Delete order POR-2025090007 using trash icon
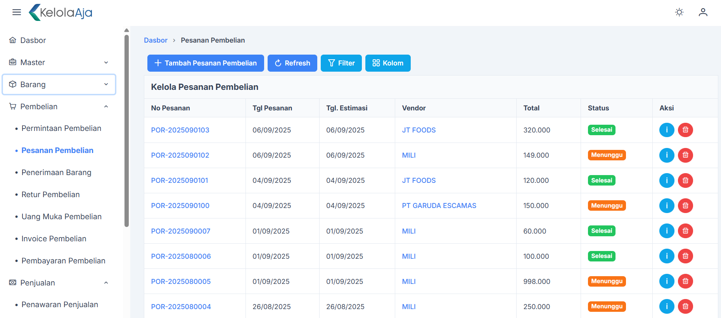 tap(685, 231)
